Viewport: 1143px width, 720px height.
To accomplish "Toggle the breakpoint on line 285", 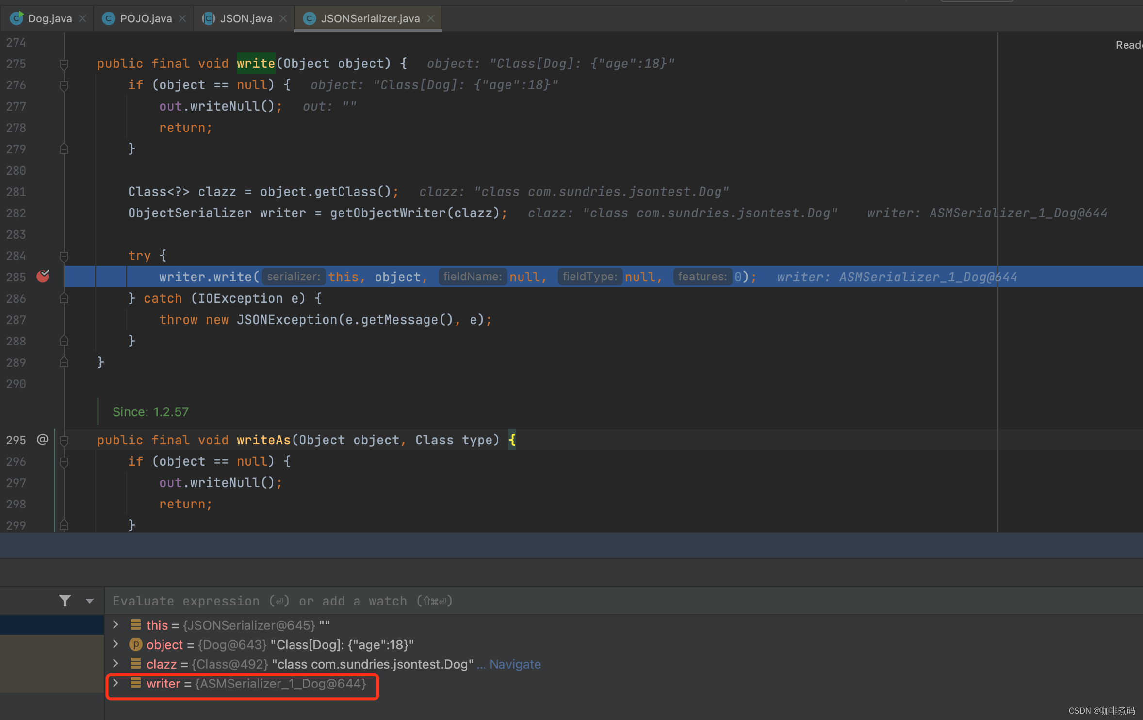I will pyautogui.click(x=43, y=277).
